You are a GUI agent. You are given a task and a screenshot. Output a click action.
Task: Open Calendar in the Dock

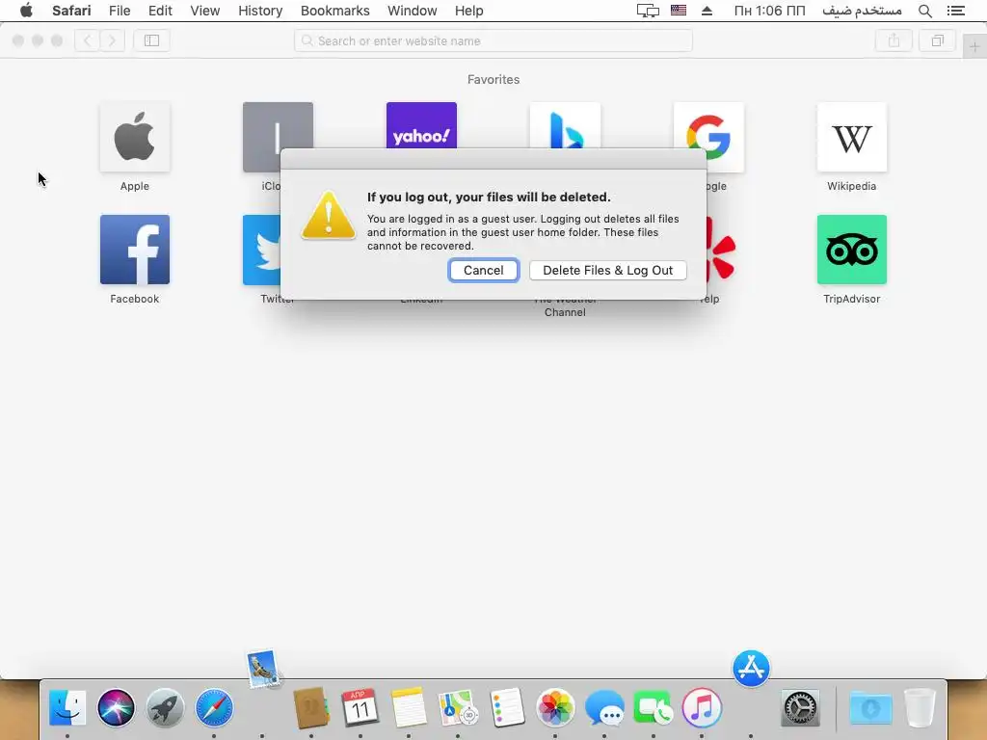coord(360,707)
